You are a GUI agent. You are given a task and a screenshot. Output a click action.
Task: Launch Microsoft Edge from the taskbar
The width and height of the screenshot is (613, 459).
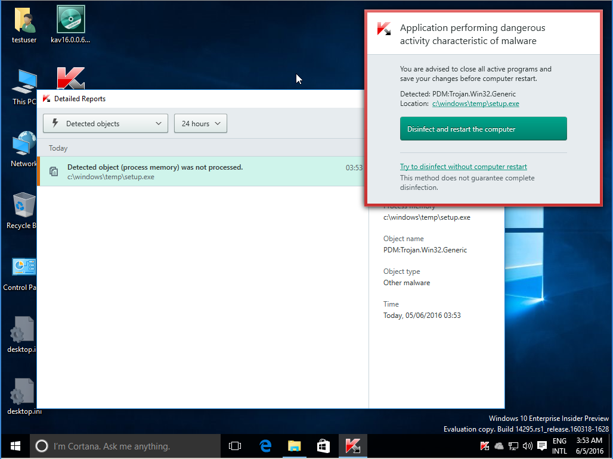click(x=265, y=446)
